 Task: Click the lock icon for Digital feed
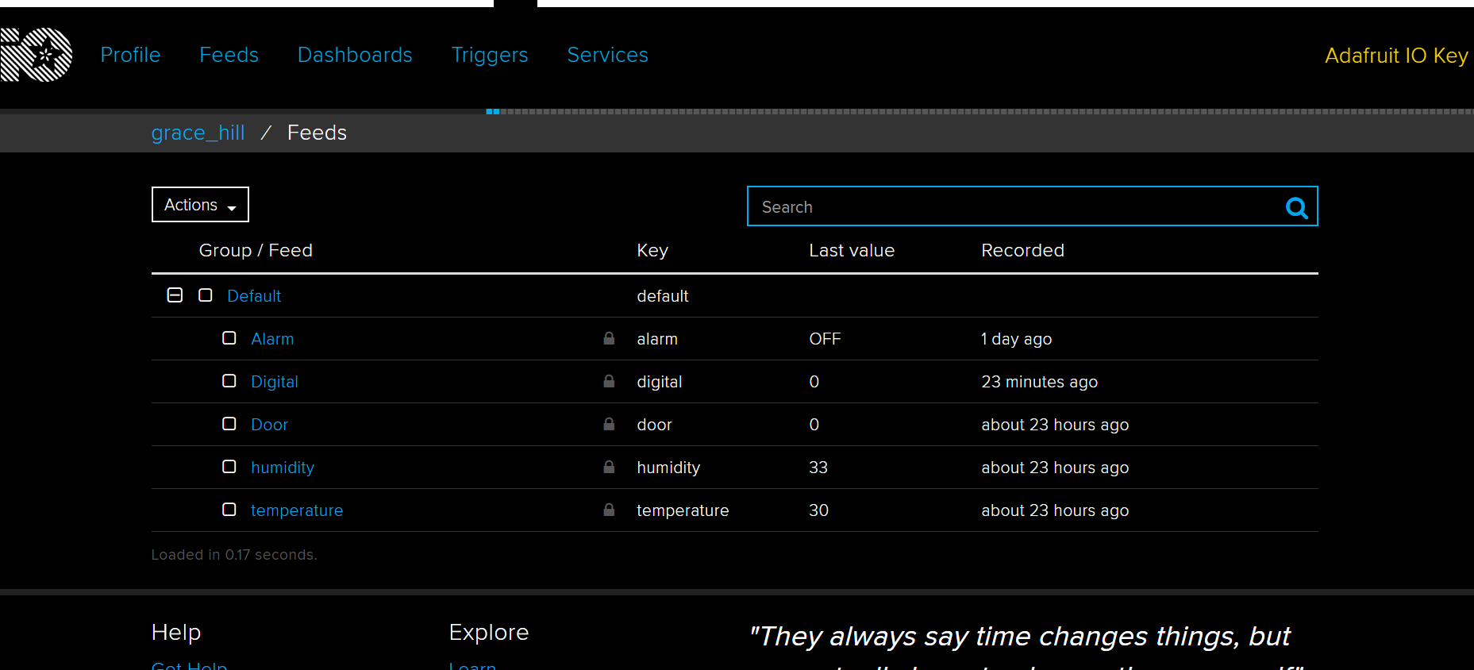[609, 382]
